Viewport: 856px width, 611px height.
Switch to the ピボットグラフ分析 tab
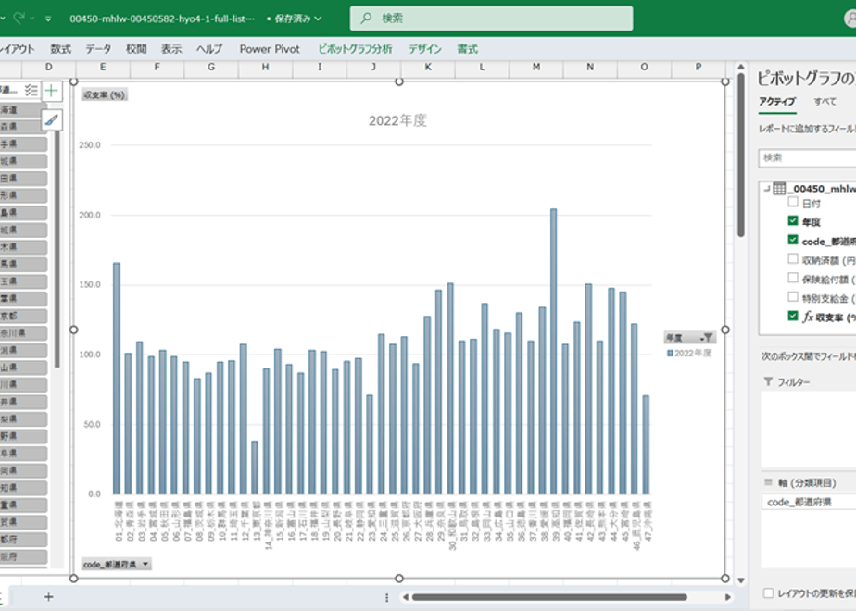click(x=356, y=49)
